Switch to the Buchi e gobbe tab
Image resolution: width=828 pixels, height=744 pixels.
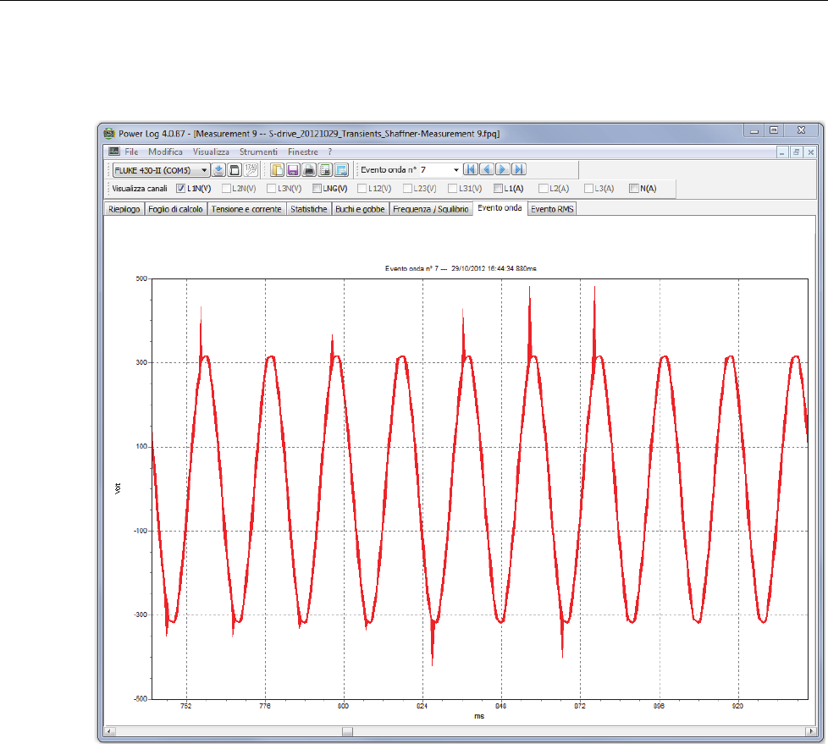pyautogui.click(x=360, y=209)
